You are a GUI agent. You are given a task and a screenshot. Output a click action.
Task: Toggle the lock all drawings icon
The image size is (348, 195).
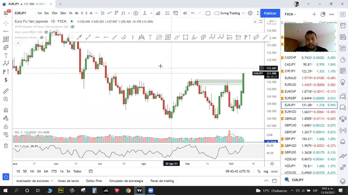pyautogui.click(x=6, y=126)
